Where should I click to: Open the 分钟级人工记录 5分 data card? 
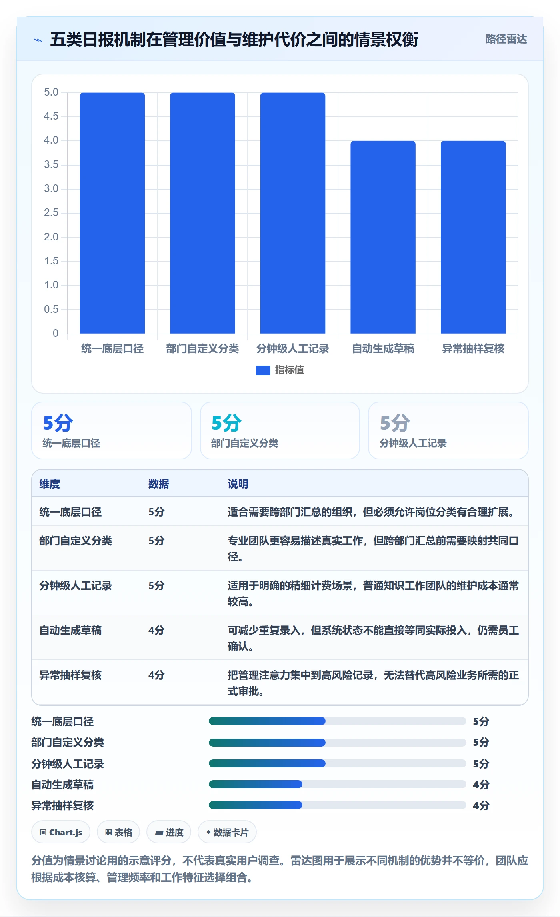pyautogui.click(x=448, y=430)
